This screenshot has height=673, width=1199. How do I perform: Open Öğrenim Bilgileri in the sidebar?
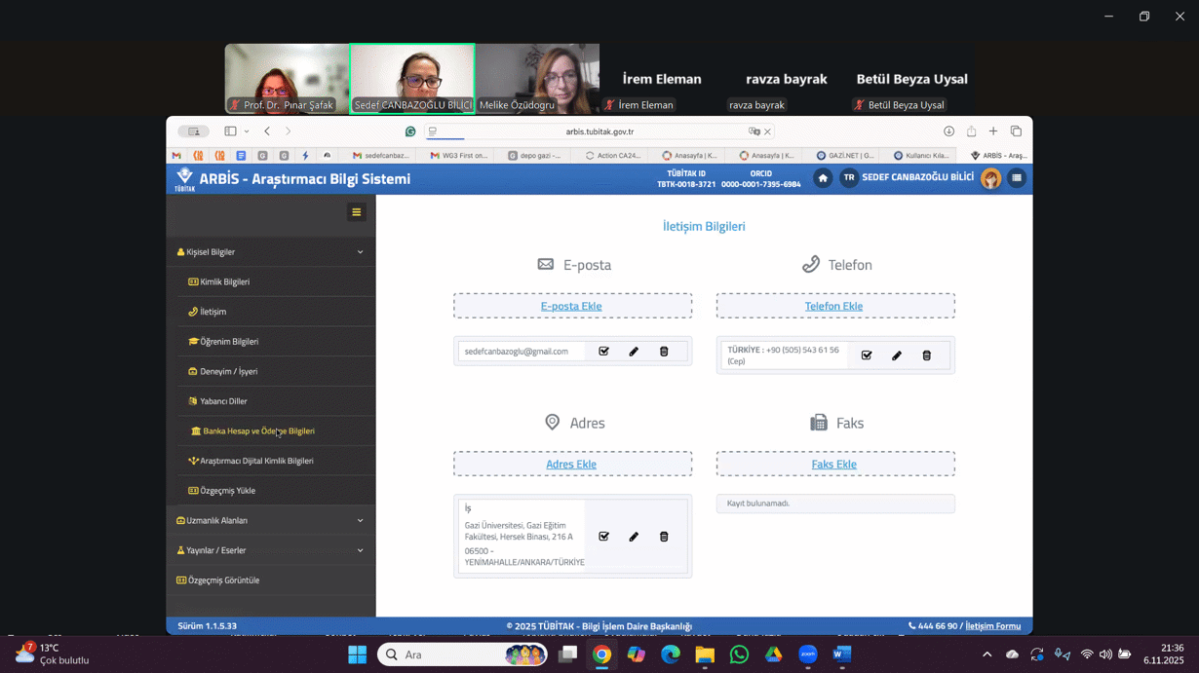[x=229, y=342]
